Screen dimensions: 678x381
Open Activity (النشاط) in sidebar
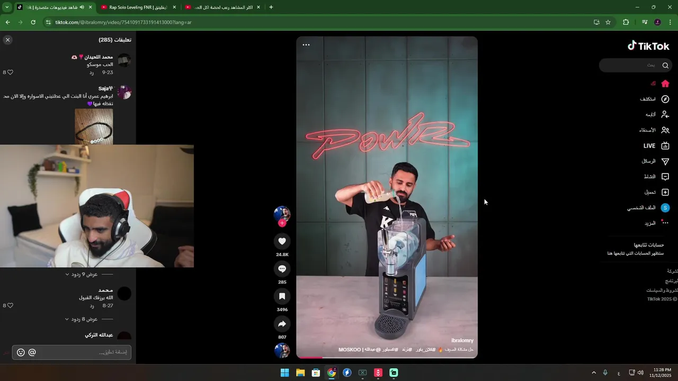point(656,177)
